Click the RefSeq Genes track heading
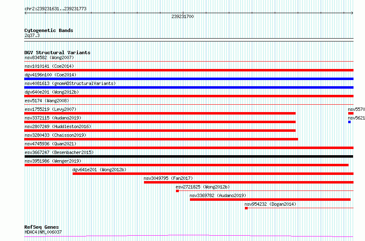365x241 pixels. 41,227
